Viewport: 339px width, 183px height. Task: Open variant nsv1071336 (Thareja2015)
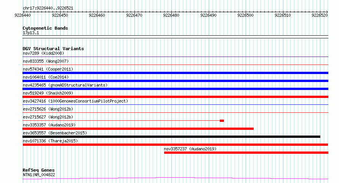tap(50, 141)
